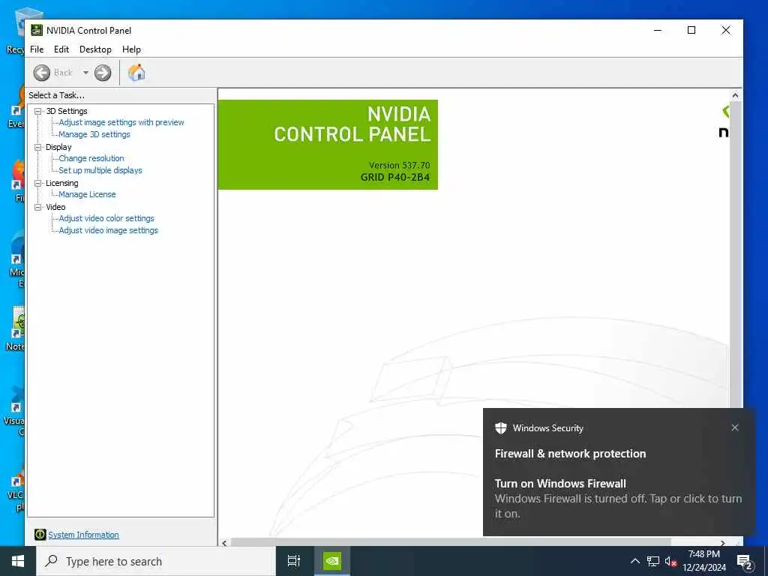
Task: Open the System Information link
Action: click(x=84, y=535)
